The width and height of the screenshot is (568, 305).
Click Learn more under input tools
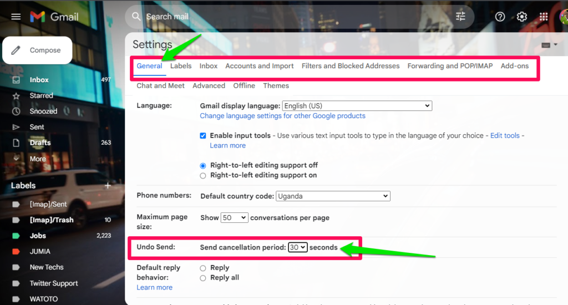tap(227, 146)
